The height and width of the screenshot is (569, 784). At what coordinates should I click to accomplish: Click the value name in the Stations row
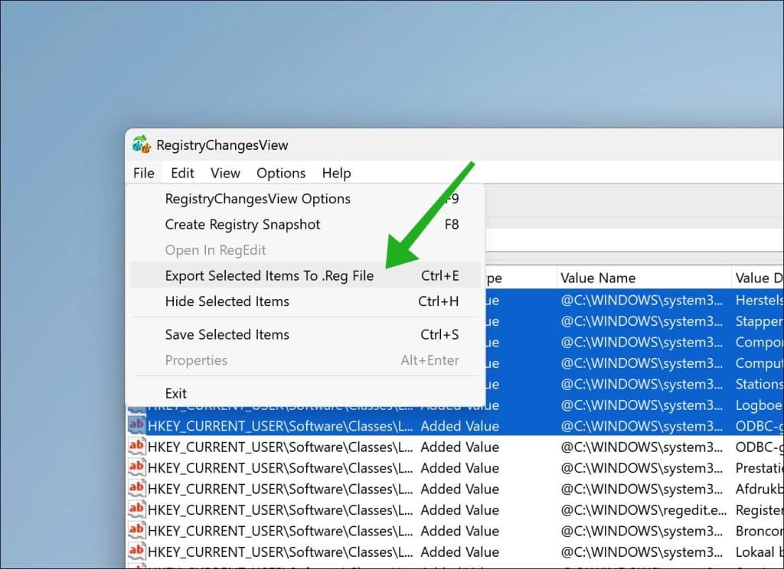coord(642,384)
